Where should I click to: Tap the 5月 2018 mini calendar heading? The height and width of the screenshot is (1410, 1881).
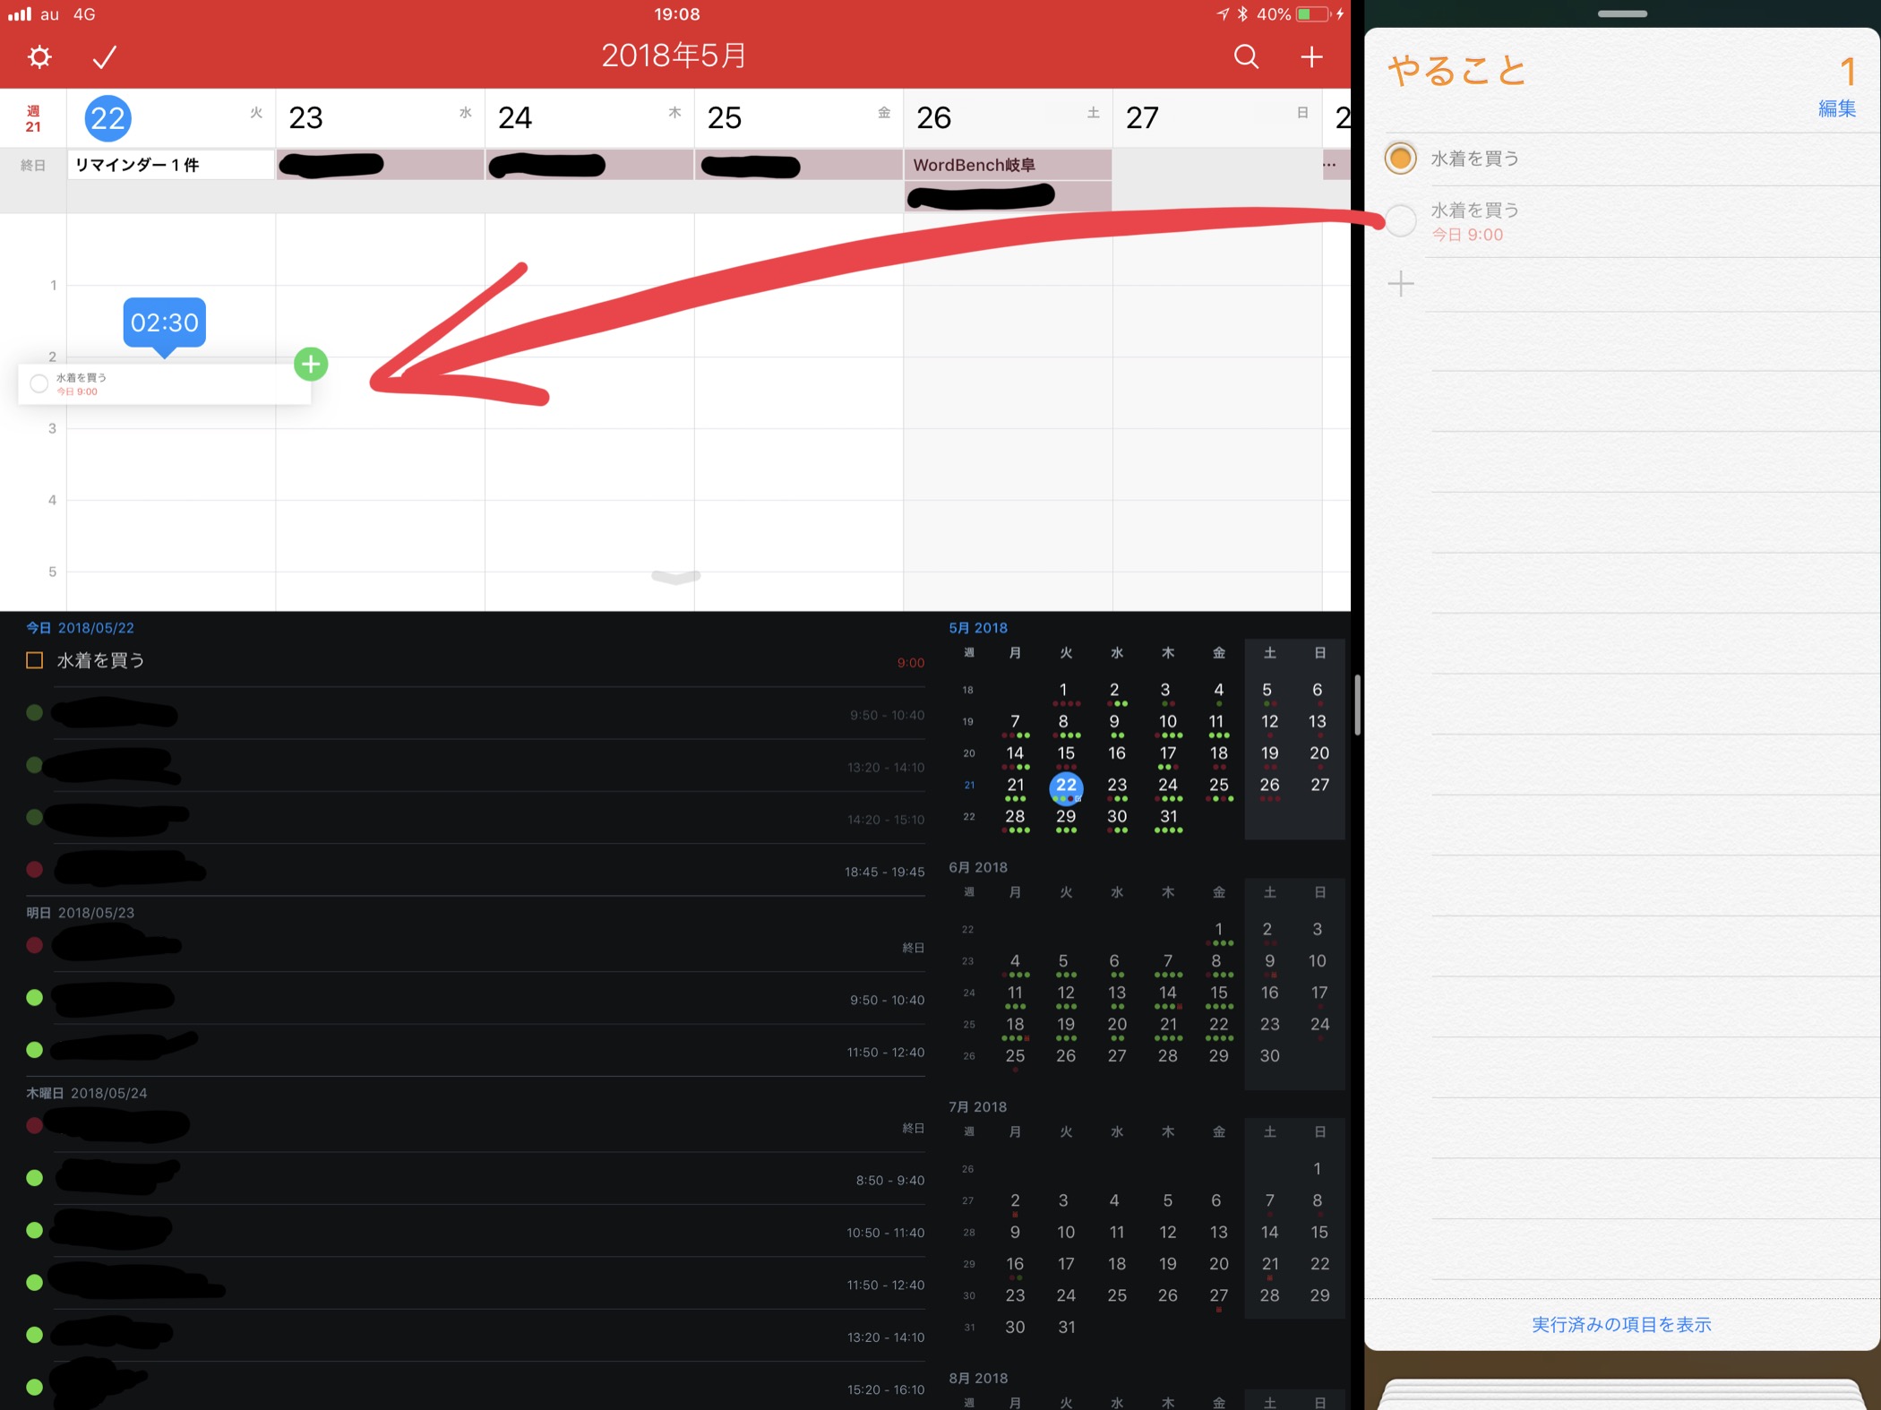tap(978, 627)
